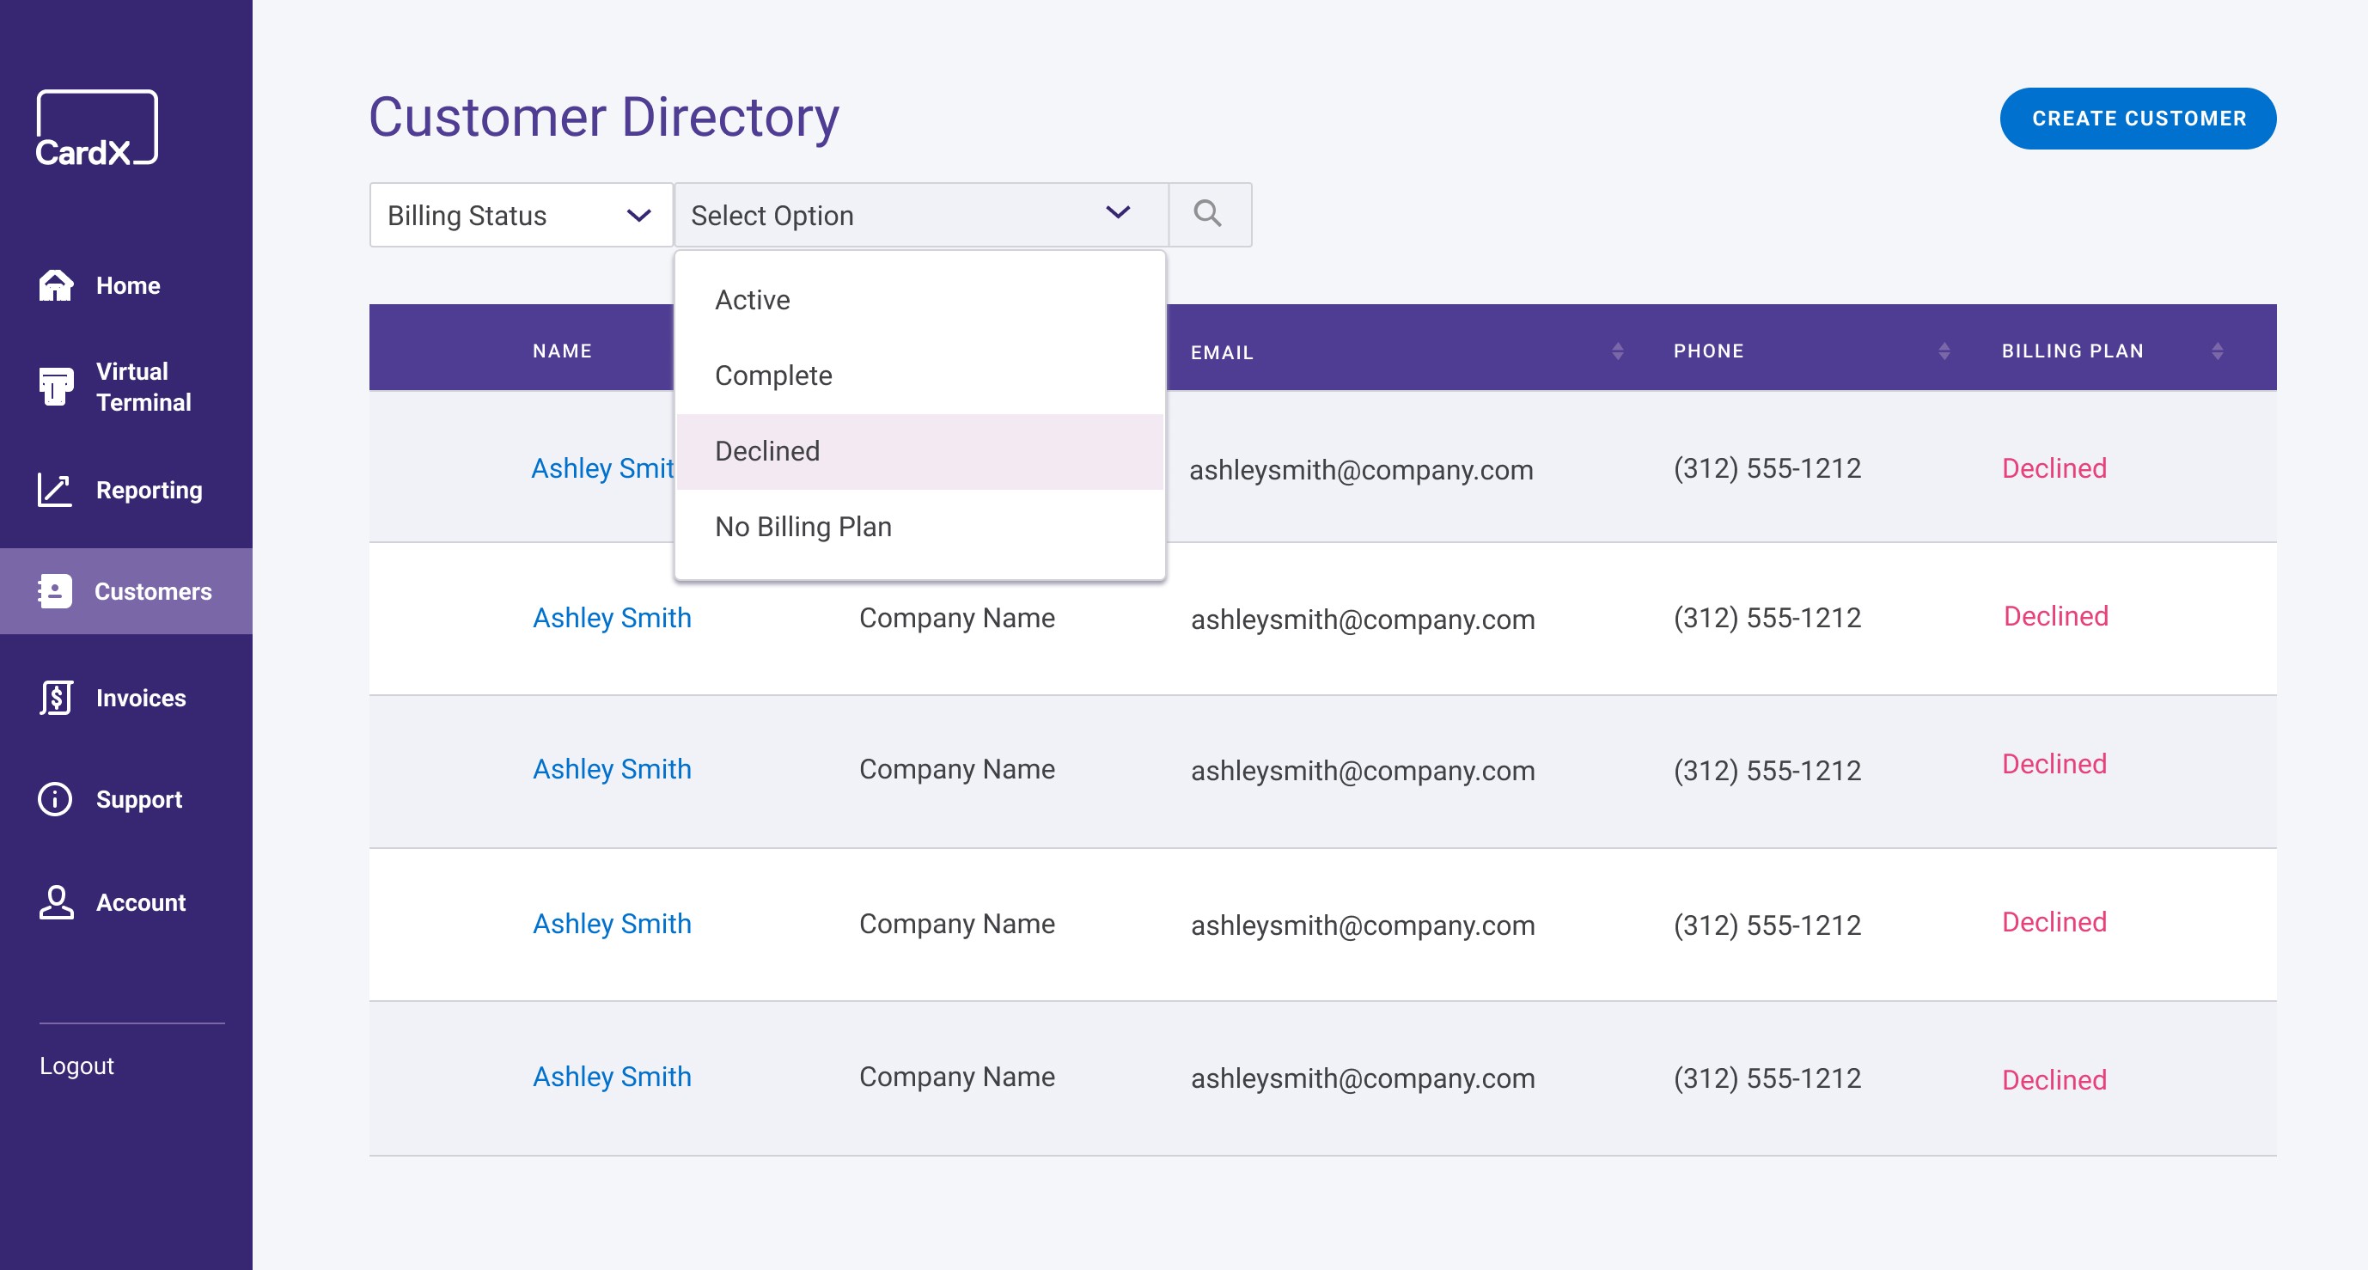The height and width of the screenshot is (1270, 2368).
Task: Click the PHONE column header text
Action: click(1708, 351)
